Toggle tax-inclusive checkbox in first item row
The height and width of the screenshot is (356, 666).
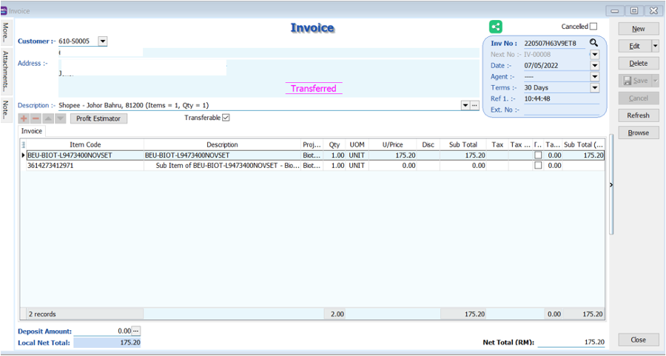click(538, 155)
